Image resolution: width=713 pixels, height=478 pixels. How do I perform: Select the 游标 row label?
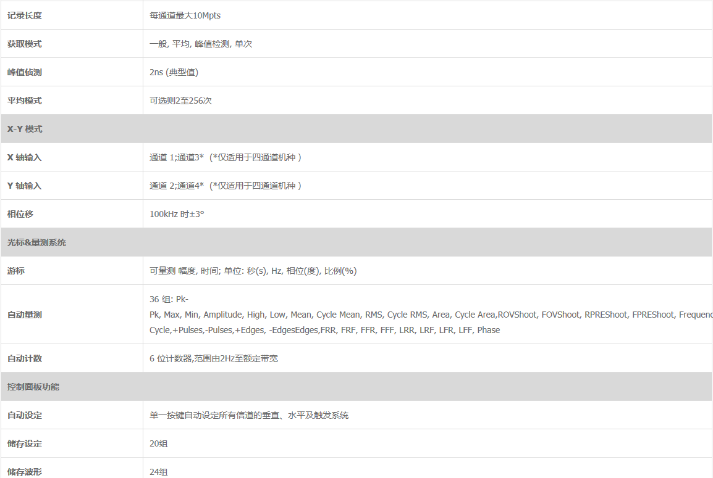coord(16,271)
